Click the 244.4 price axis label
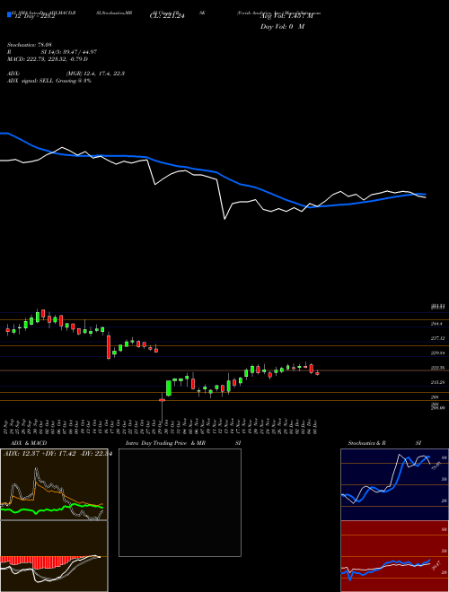Screen dimensions: 449x592 coord(436,324)
